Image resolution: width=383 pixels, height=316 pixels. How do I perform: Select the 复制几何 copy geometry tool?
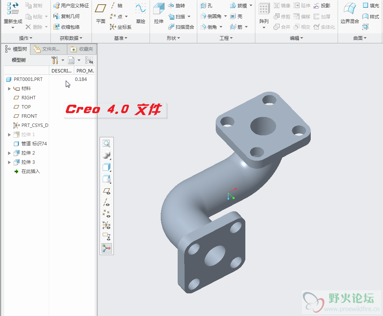67,16
